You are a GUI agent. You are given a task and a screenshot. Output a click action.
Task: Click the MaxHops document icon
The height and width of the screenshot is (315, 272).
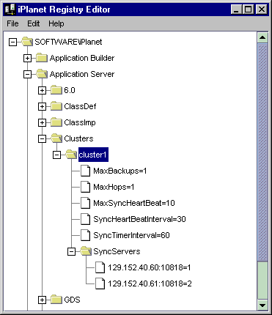tap(86, 187)
